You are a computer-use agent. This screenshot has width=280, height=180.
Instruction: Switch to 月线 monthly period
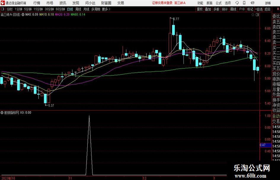click(86, 9)
